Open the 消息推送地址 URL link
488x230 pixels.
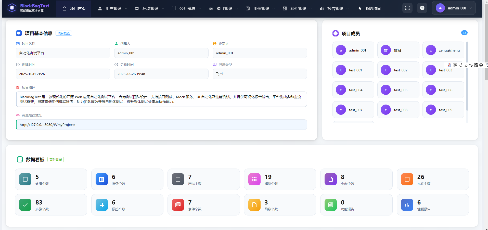click(47, 125)
